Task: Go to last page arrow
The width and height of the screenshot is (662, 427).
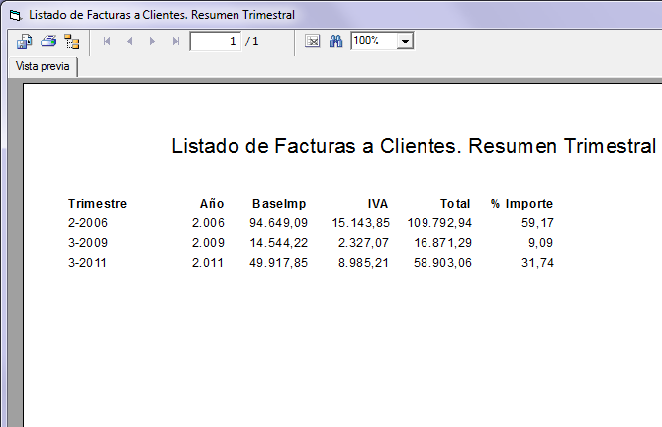Action: [175, 42]
